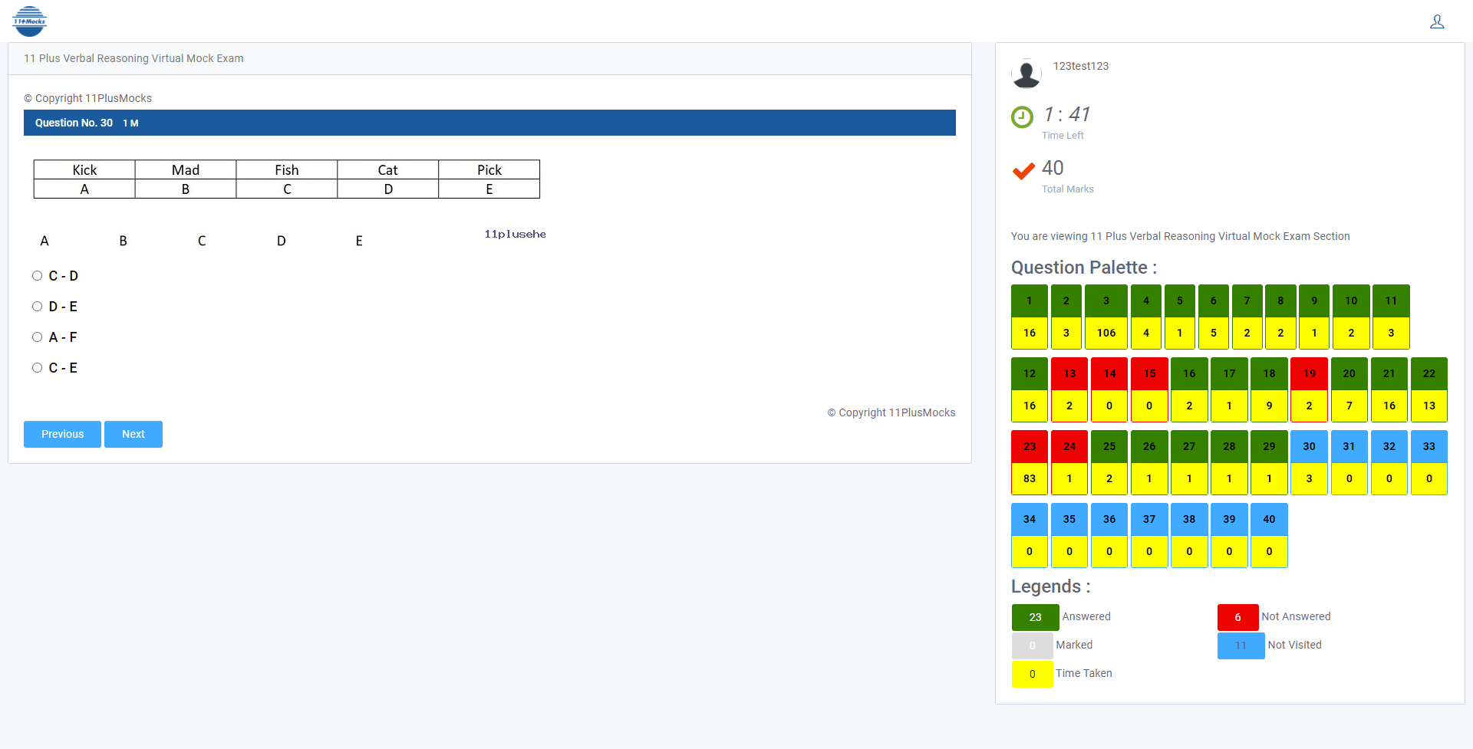
Task: Click the blue Not Visited legend swatch
Action: (x=1241, y=646)
